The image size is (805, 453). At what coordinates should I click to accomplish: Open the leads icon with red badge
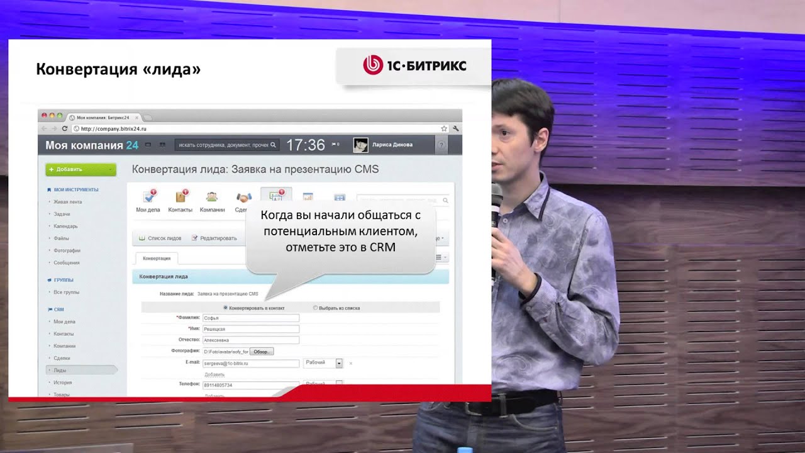[x=277, y=196]
